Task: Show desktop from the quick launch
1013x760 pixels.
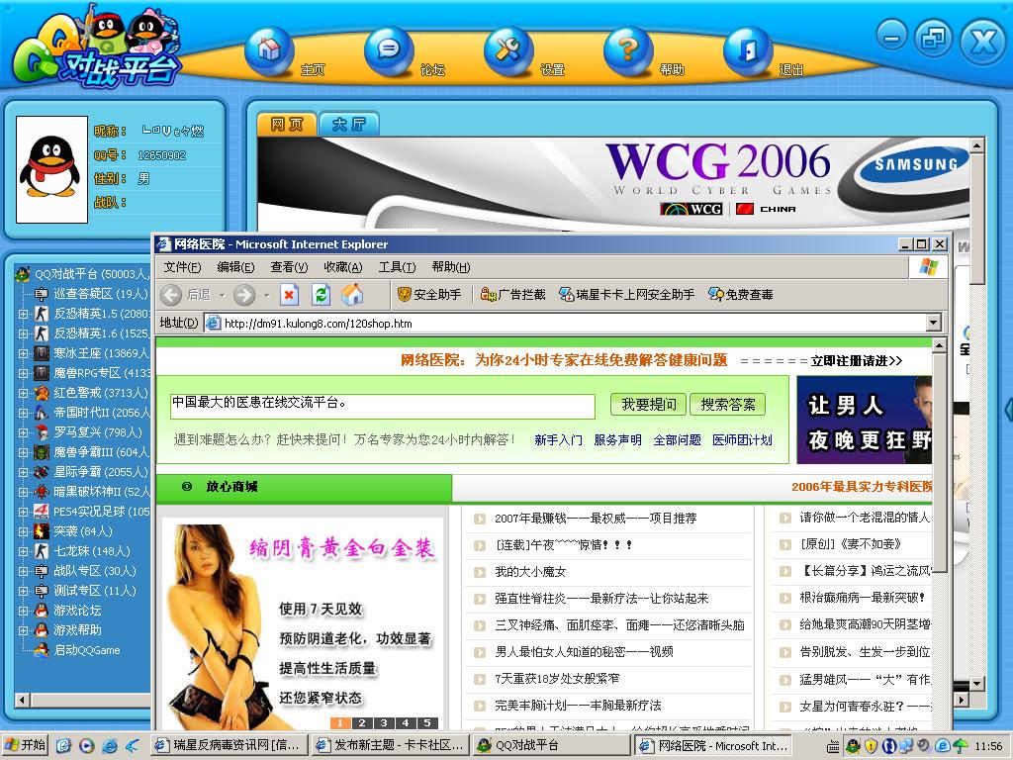Action: coord(63,746)
